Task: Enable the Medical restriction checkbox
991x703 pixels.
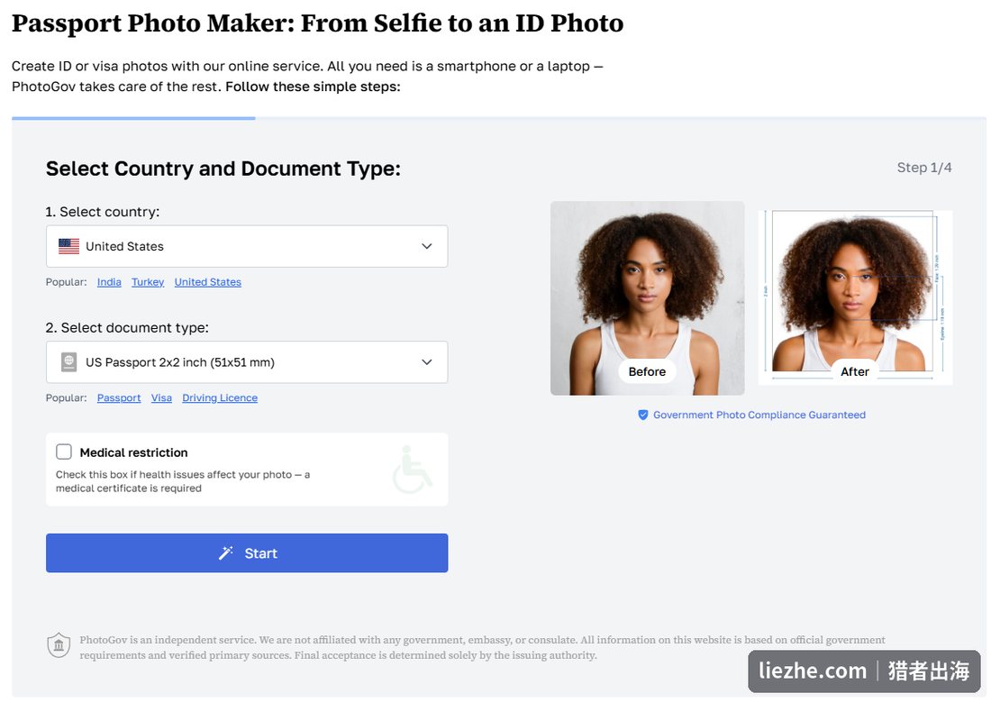Action: (x=64, y=452)
